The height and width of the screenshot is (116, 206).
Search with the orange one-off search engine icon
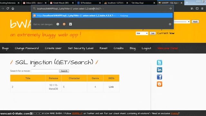tap(64, 24)
